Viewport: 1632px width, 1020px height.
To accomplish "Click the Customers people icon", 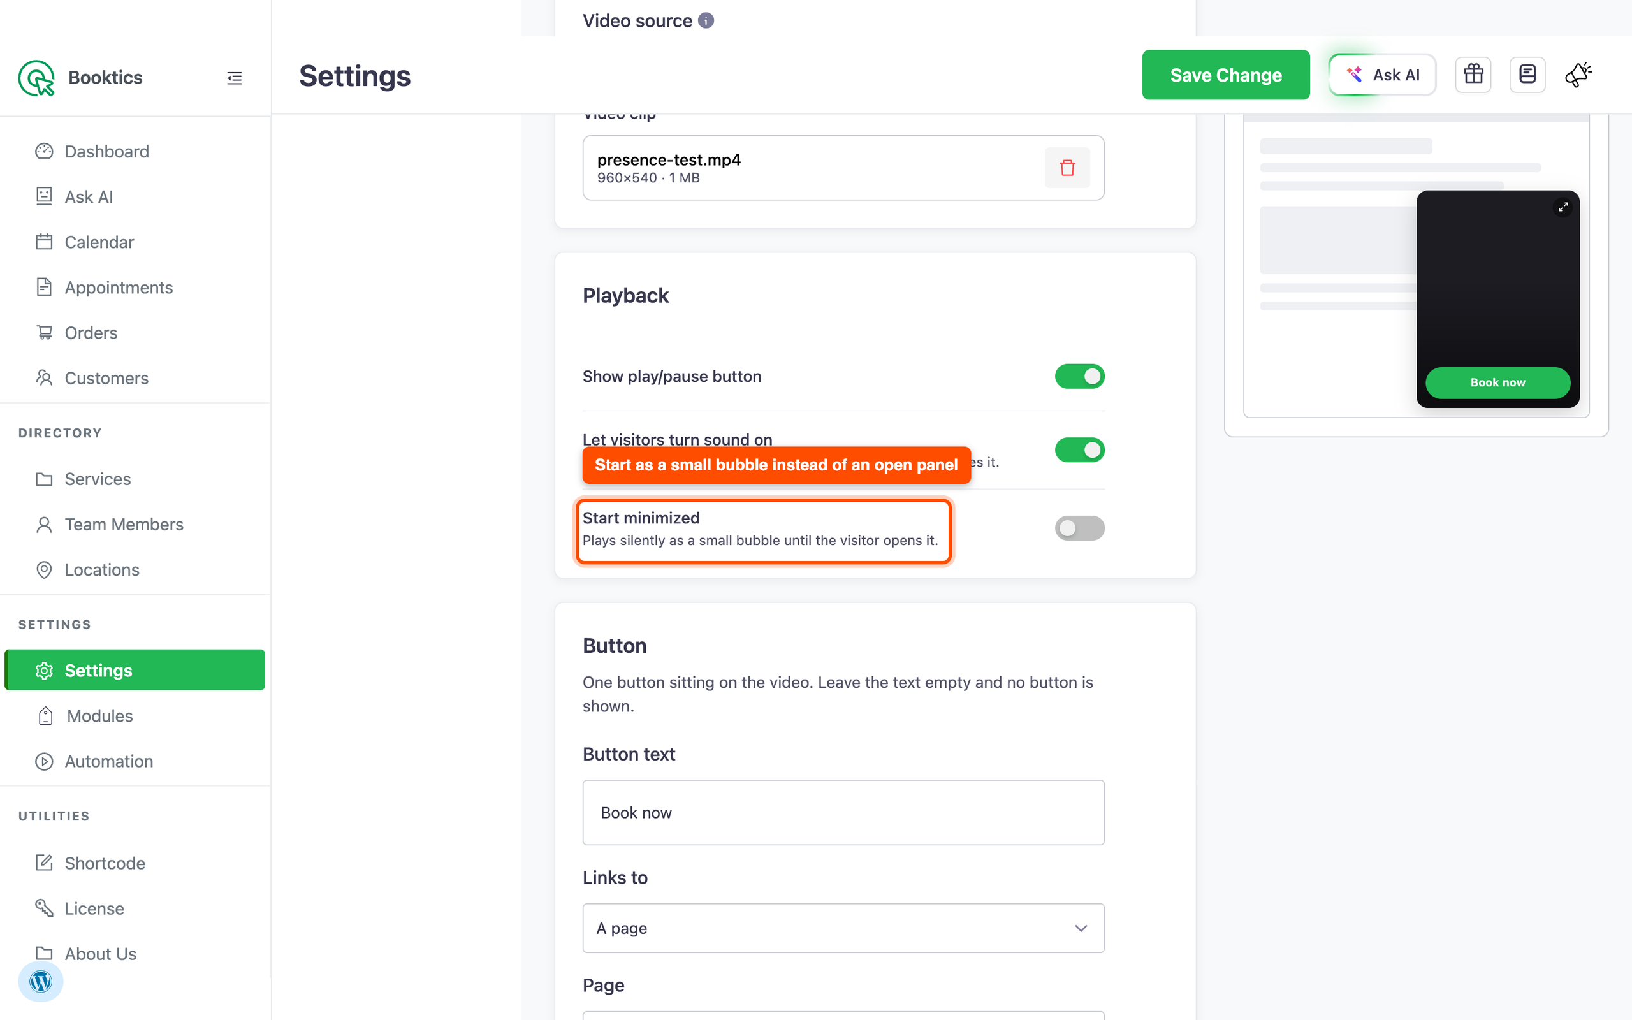I will [x=44, y=378].
